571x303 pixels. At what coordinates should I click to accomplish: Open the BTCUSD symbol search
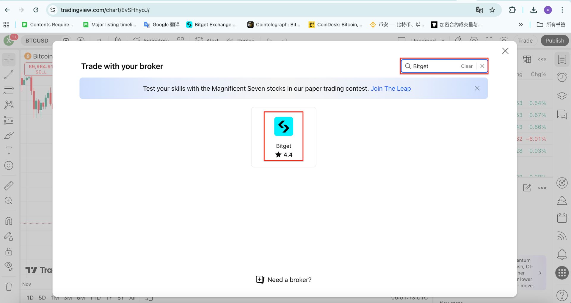pyautogui.click(x=37, y=40)
